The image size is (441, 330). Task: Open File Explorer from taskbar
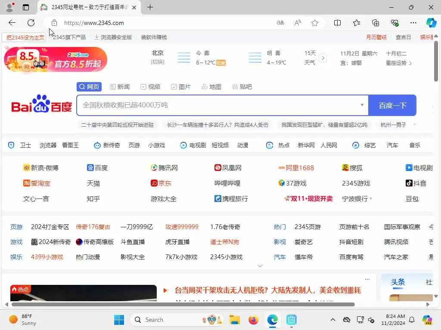[234, 320]
